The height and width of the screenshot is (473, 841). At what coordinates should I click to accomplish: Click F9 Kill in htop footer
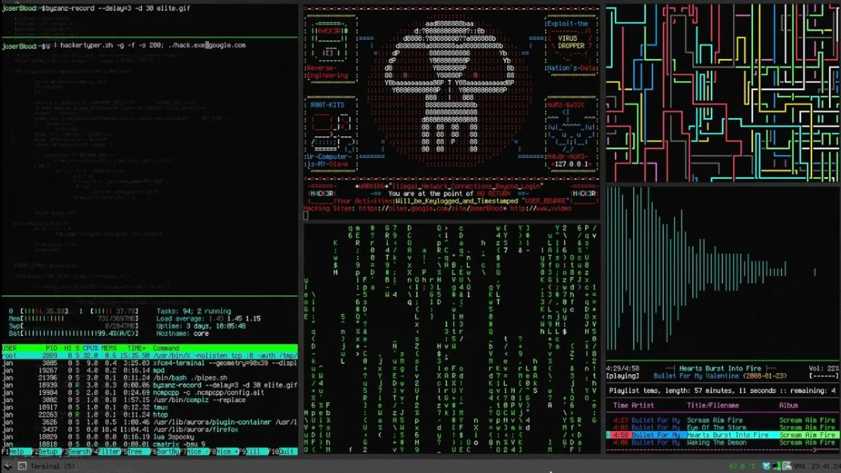tap(253, 452)
